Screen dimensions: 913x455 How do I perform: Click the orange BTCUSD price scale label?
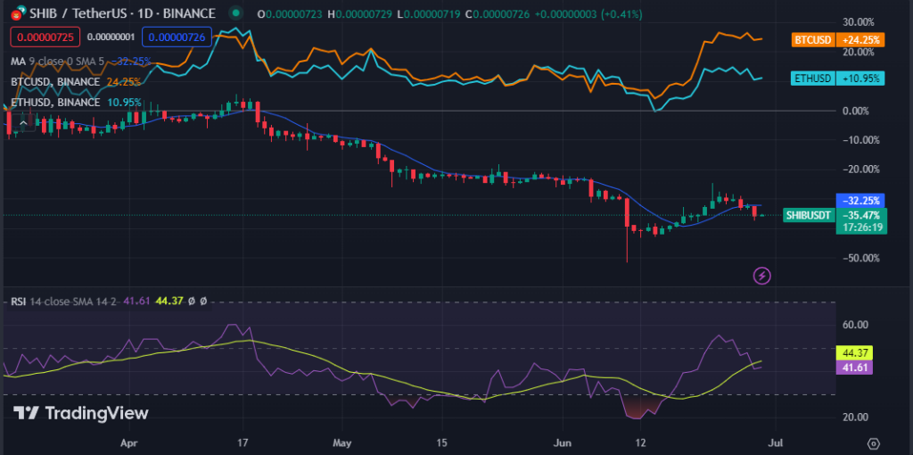click(838, 40)
